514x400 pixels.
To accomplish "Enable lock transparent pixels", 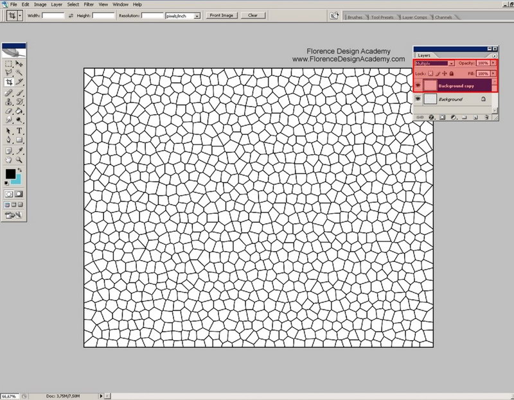I will pyautogui.click(x=430, y=73).
